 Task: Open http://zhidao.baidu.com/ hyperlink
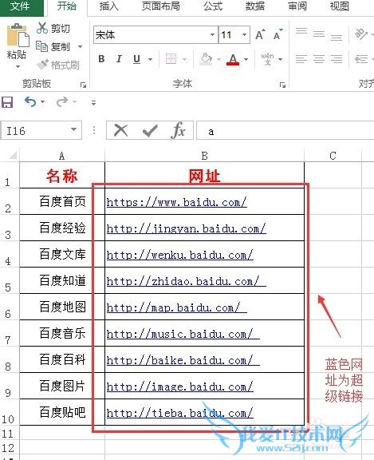(187, 281)
